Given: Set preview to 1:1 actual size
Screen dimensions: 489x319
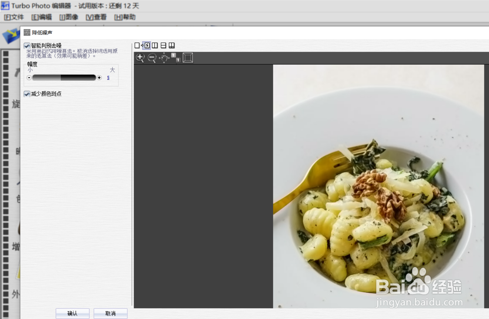Looking at the screenshot, I should click(176, 57).
